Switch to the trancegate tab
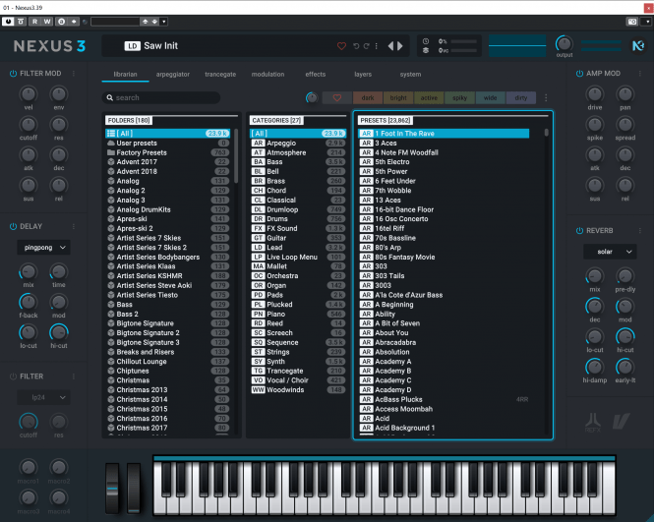This screenshot has height=522, width=654. pos(220,74)
